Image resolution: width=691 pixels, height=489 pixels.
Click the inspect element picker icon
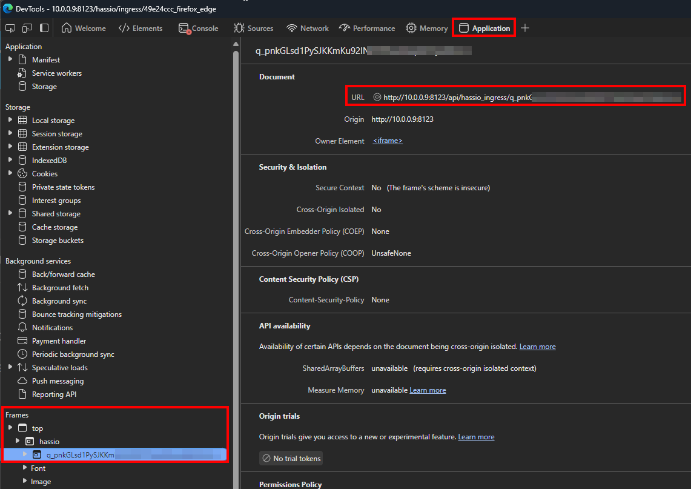coord(10,28)
